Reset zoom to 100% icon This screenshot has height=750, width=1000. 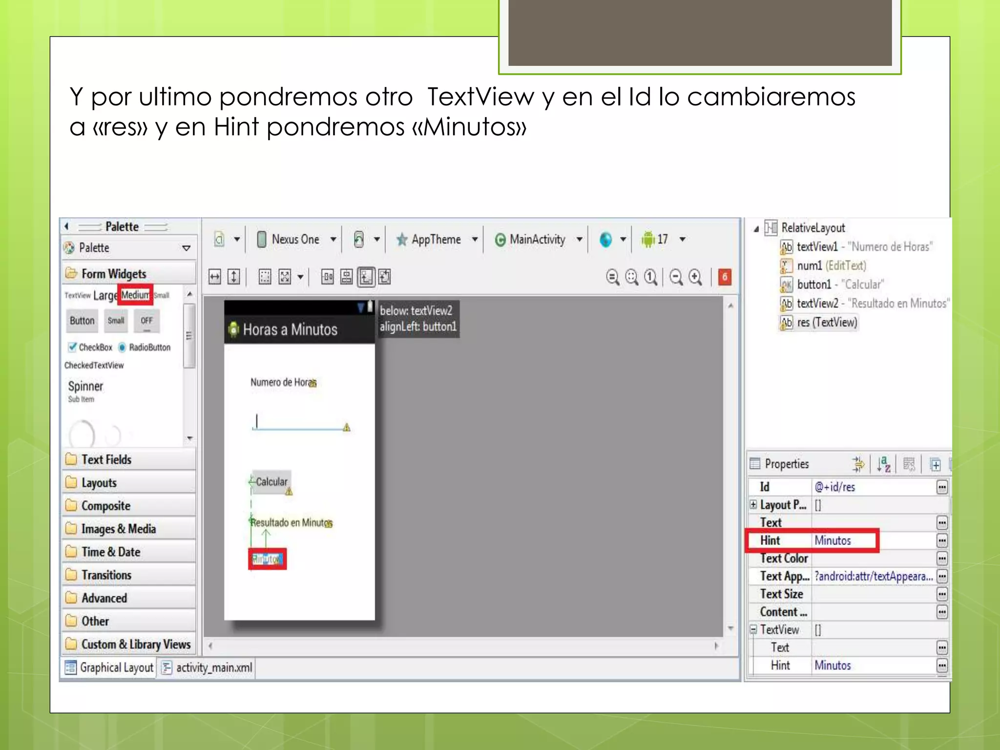[x=650, y=277]
